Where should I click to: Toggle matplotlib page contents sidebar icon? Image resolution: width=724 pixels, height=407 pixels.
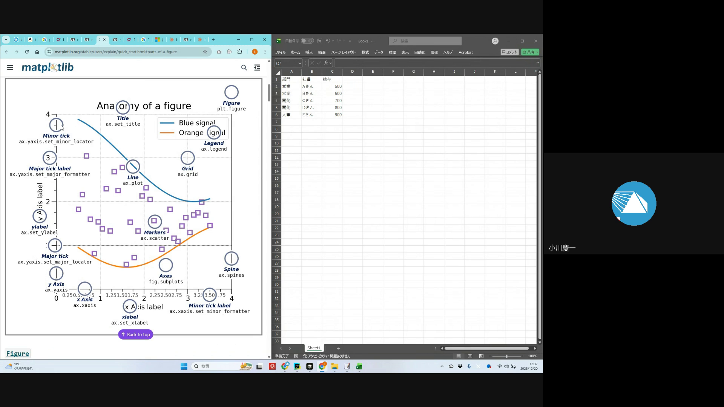click(257, 67)
